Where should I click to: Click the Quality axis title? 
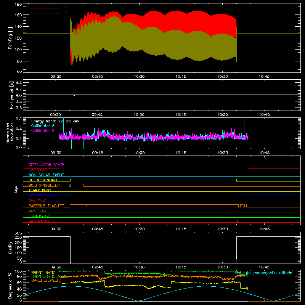[x=10, y=247]
